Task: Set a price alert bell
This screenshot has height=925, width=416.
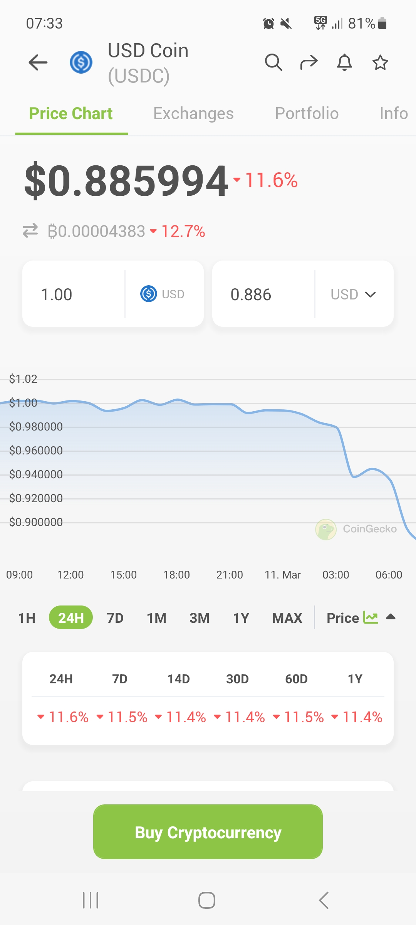Action: [344, 62]
